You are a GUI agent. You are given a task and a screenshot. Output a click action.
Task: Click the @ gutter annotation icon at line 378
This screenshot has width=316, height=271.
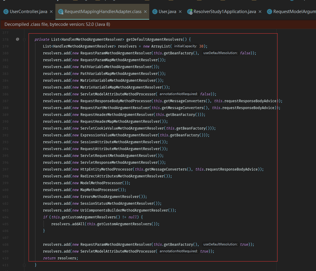tap(18, 39)
